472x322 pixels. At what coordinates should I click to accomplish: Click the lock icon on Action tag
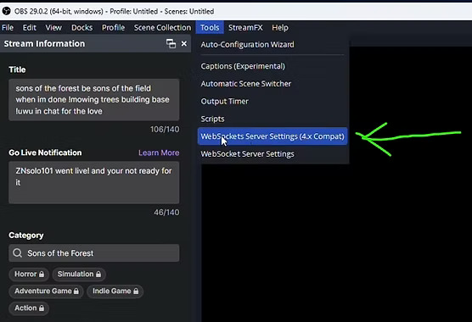42,308
